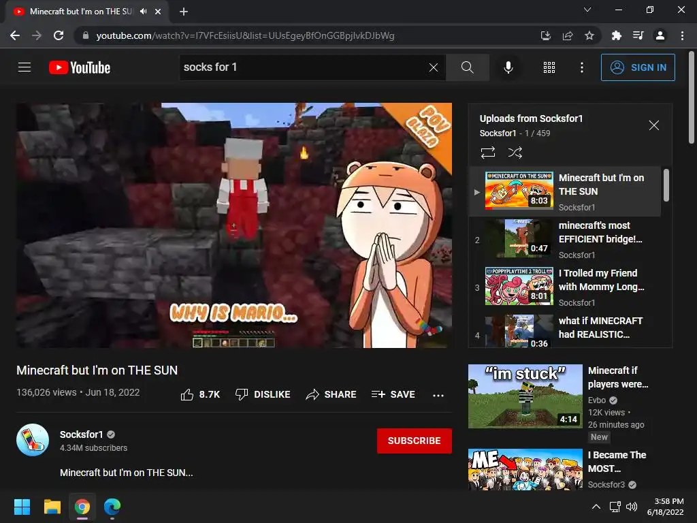Select the Minecraft but I'm on THE SUN tab
The width and height of the screenshot is (697, 523).
tap(80, 12)
